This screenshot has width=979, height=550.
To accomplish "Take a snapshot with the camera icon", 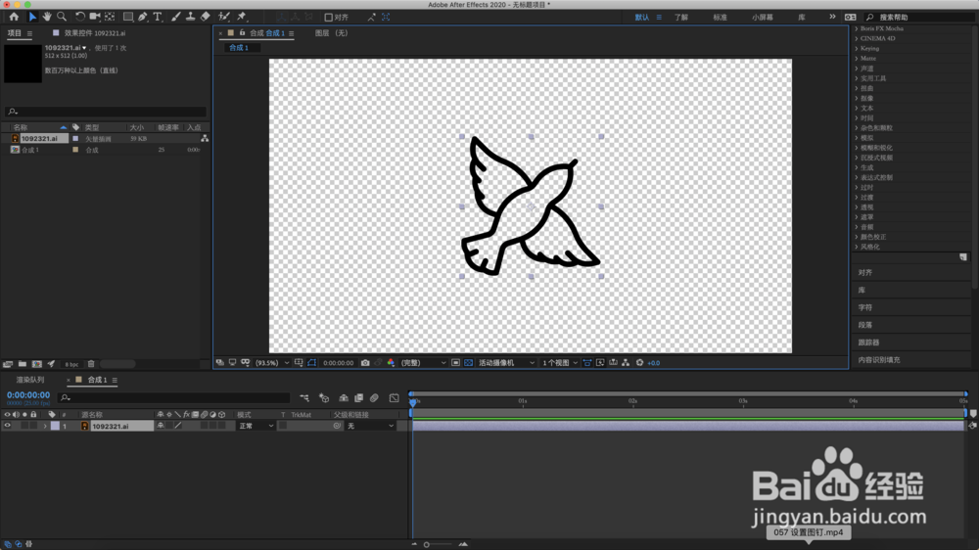I will pyautogui.click(x=365, y=363).
